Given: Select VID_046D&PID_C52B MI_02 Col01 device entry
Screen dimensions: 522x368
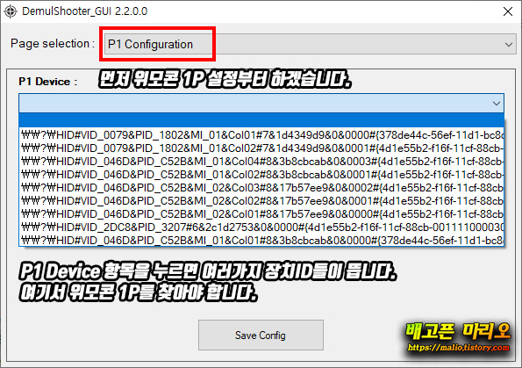Looking at the screenshot, I should pos(261,214).
